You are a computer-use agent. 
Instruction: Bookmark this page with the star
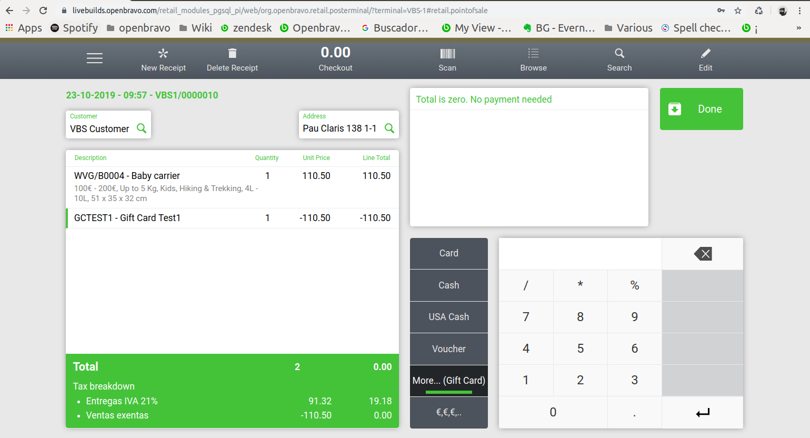(738, 11)
